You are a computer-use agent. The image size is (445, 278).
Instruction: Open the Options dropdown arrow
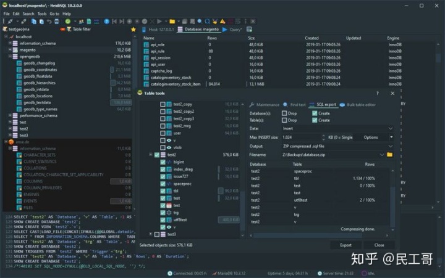(x=391, y=137)
